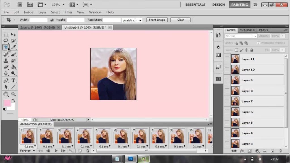
Task: Choose the Zoom tool in toolbox
Action: pos(13,94)
